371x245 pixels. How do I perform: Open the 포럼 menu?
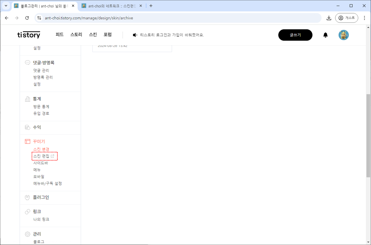pos(107,35)
